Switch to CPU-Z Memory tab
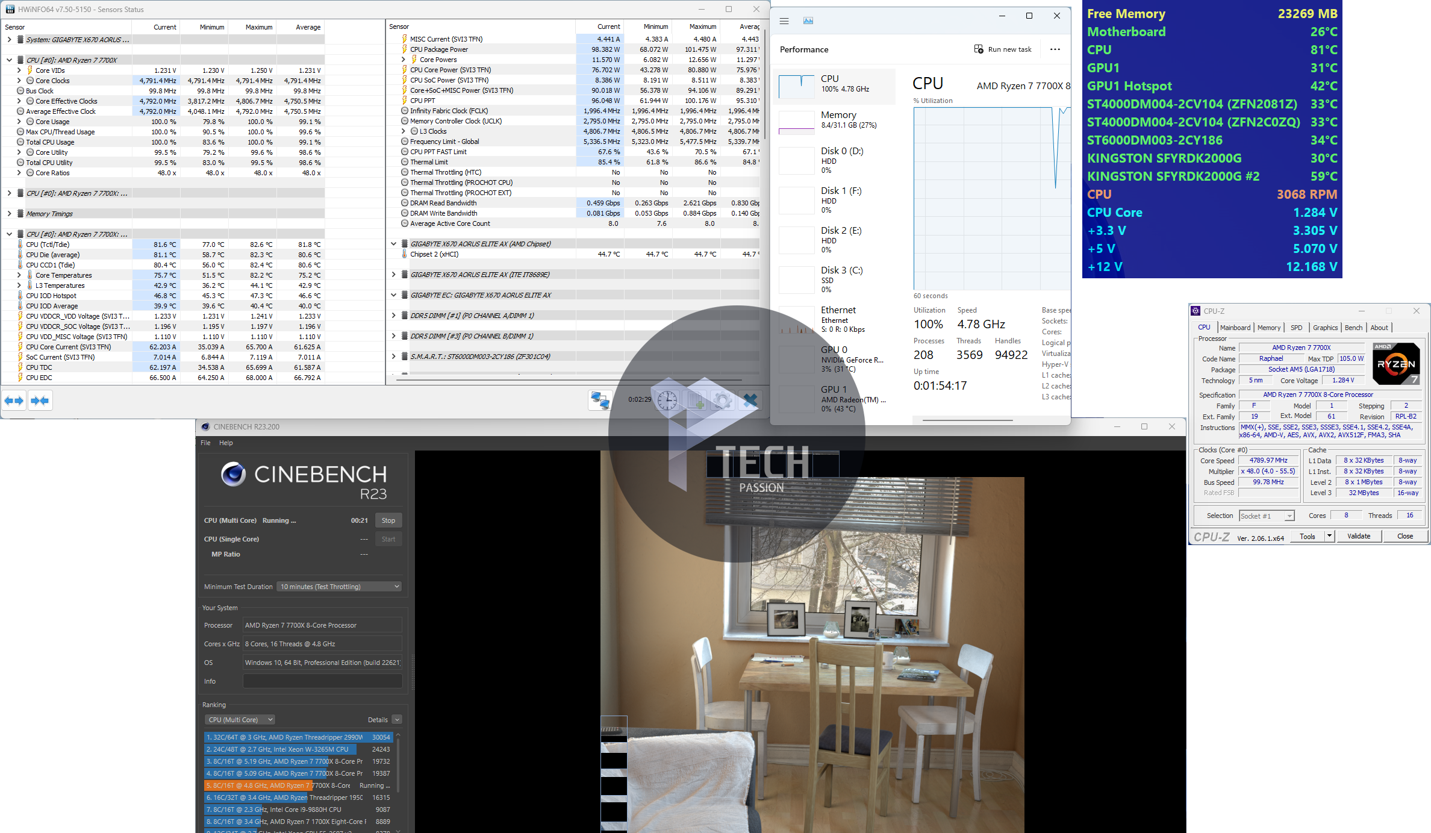1431x833 pixels. 1268,328
